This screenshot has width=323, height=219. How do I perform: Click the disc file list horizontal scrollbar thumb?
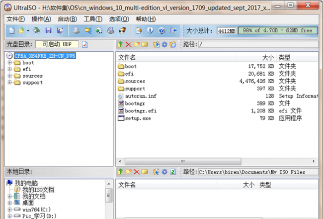183,161
